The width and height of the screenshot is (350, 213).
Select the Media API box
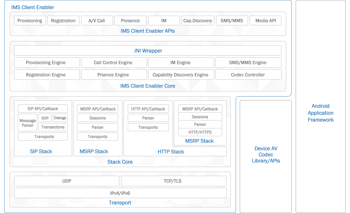pyautogui.click(x=266, y=21)
